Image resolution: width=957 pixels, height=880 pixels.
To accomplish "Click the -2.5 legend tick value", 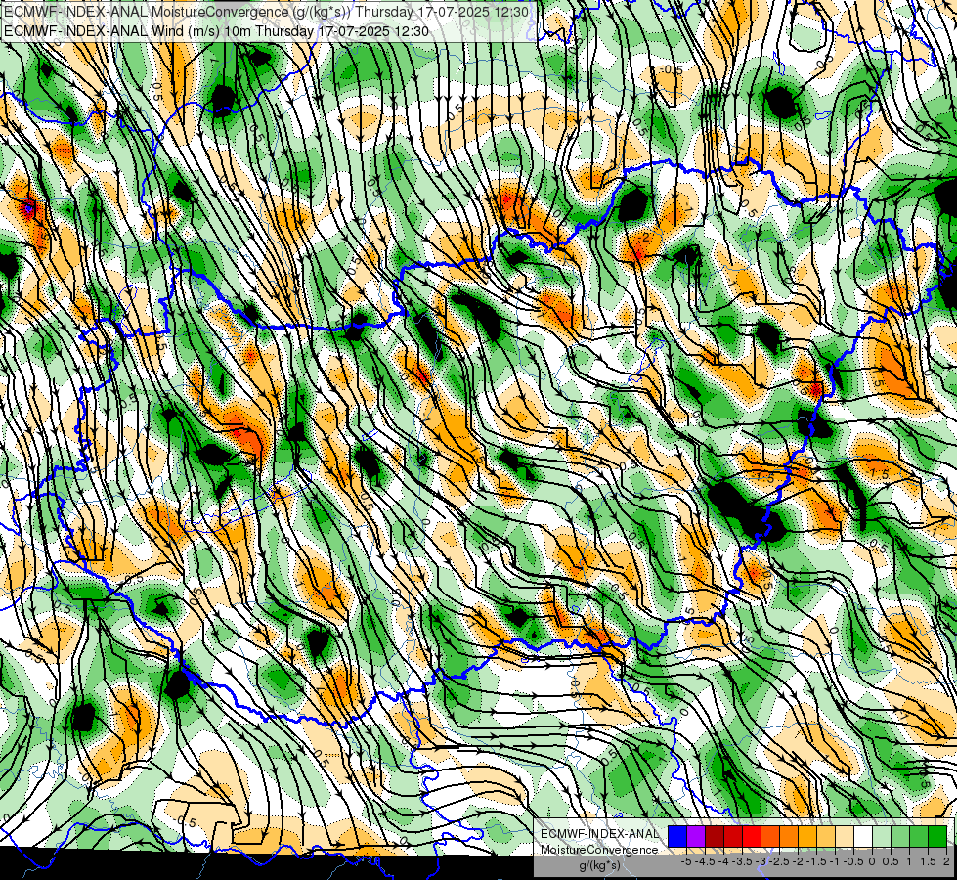I will pyautogui.click(x=779, y=861).
